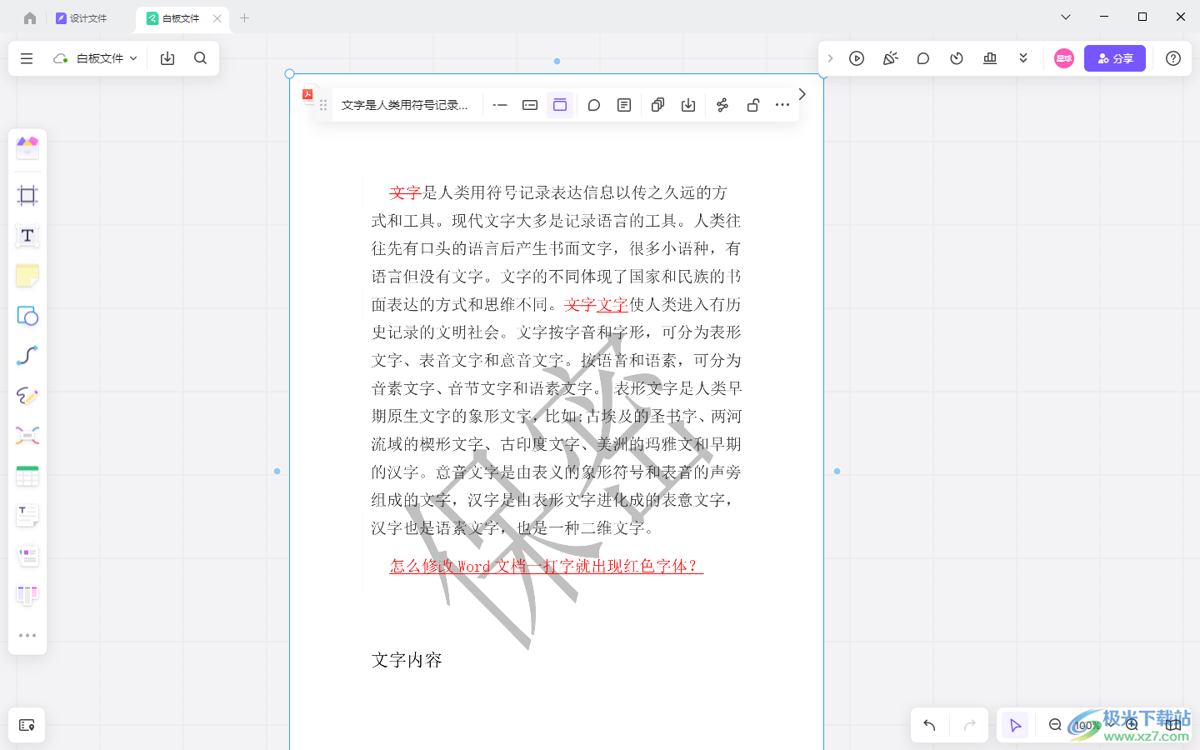
Task: Click the drag handle on file toolbar
Action: click(323, 105)
